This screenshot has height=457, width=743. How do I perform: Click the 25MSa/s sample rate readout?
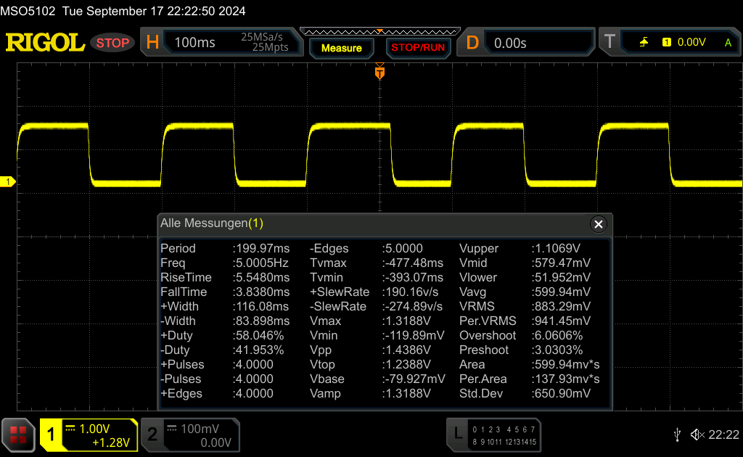coord(261,37)
